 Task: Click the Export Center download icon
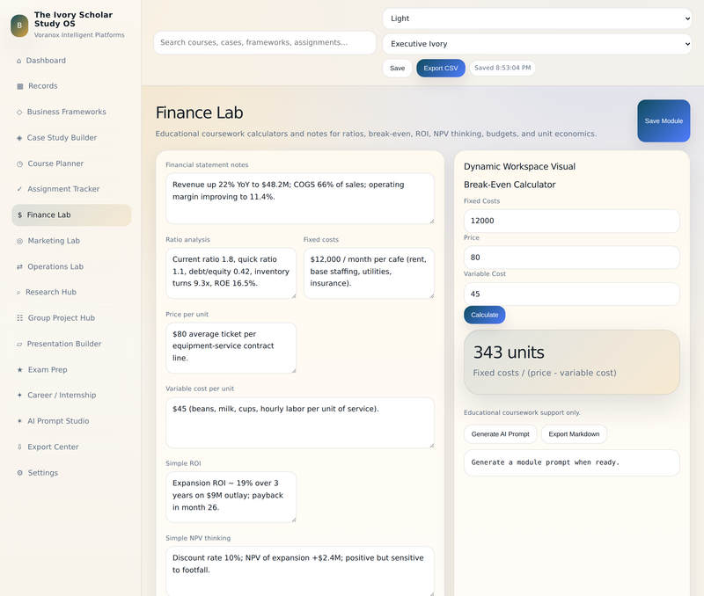19,447
